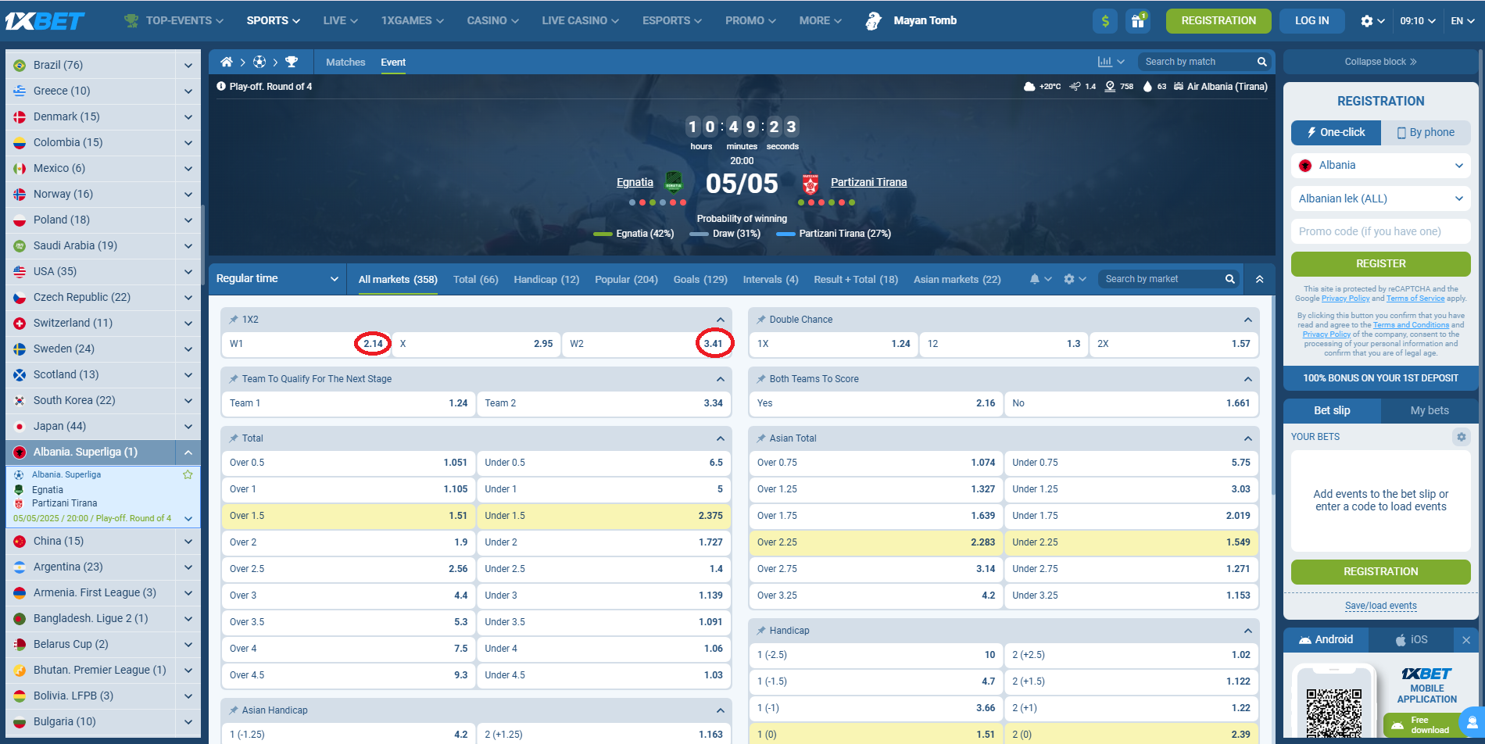Click the Partizani Tirana team crest

(x=810, y=183)
